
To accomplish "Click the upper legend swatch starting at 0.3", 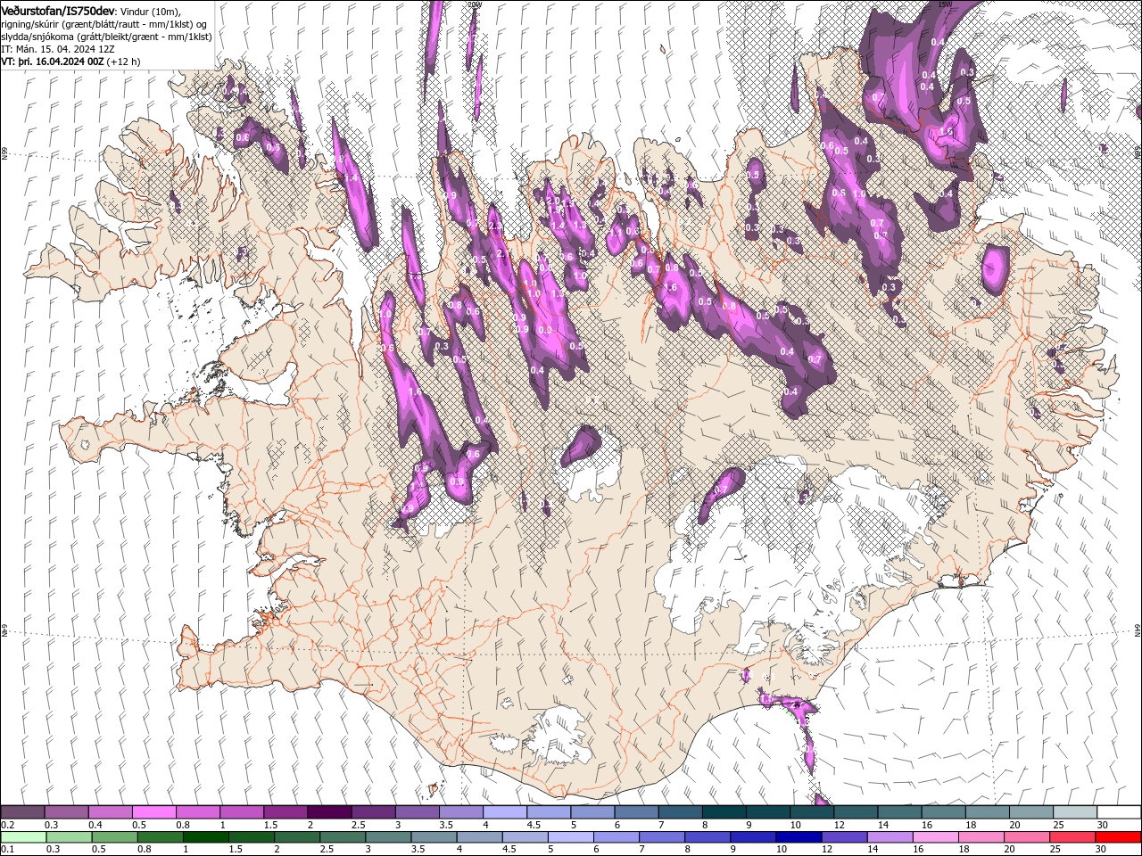I will click(x=66, y=812).
